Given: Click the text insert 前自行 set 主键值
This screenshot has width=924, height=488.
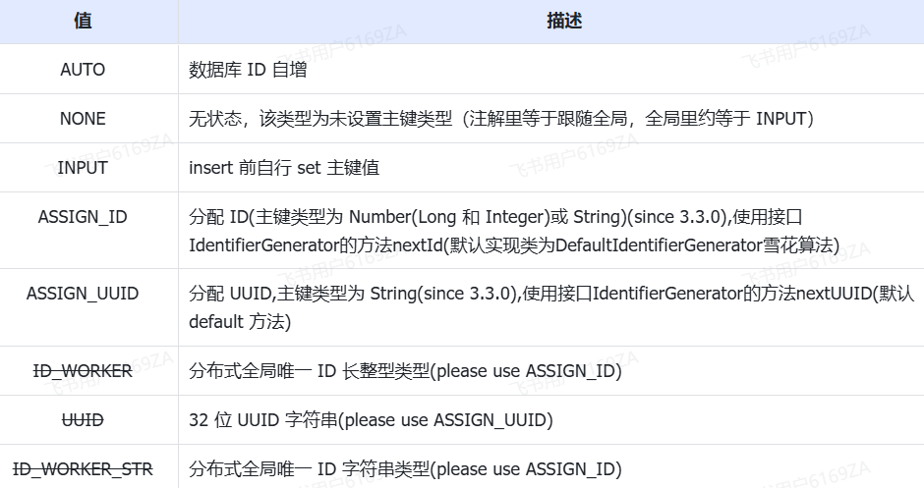Looking at the screenshot, I should point(284,168).
